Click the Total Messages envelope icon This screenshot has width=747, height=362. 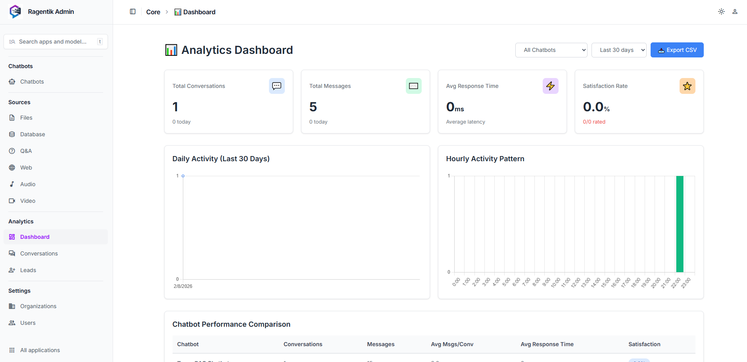point(413,86)
